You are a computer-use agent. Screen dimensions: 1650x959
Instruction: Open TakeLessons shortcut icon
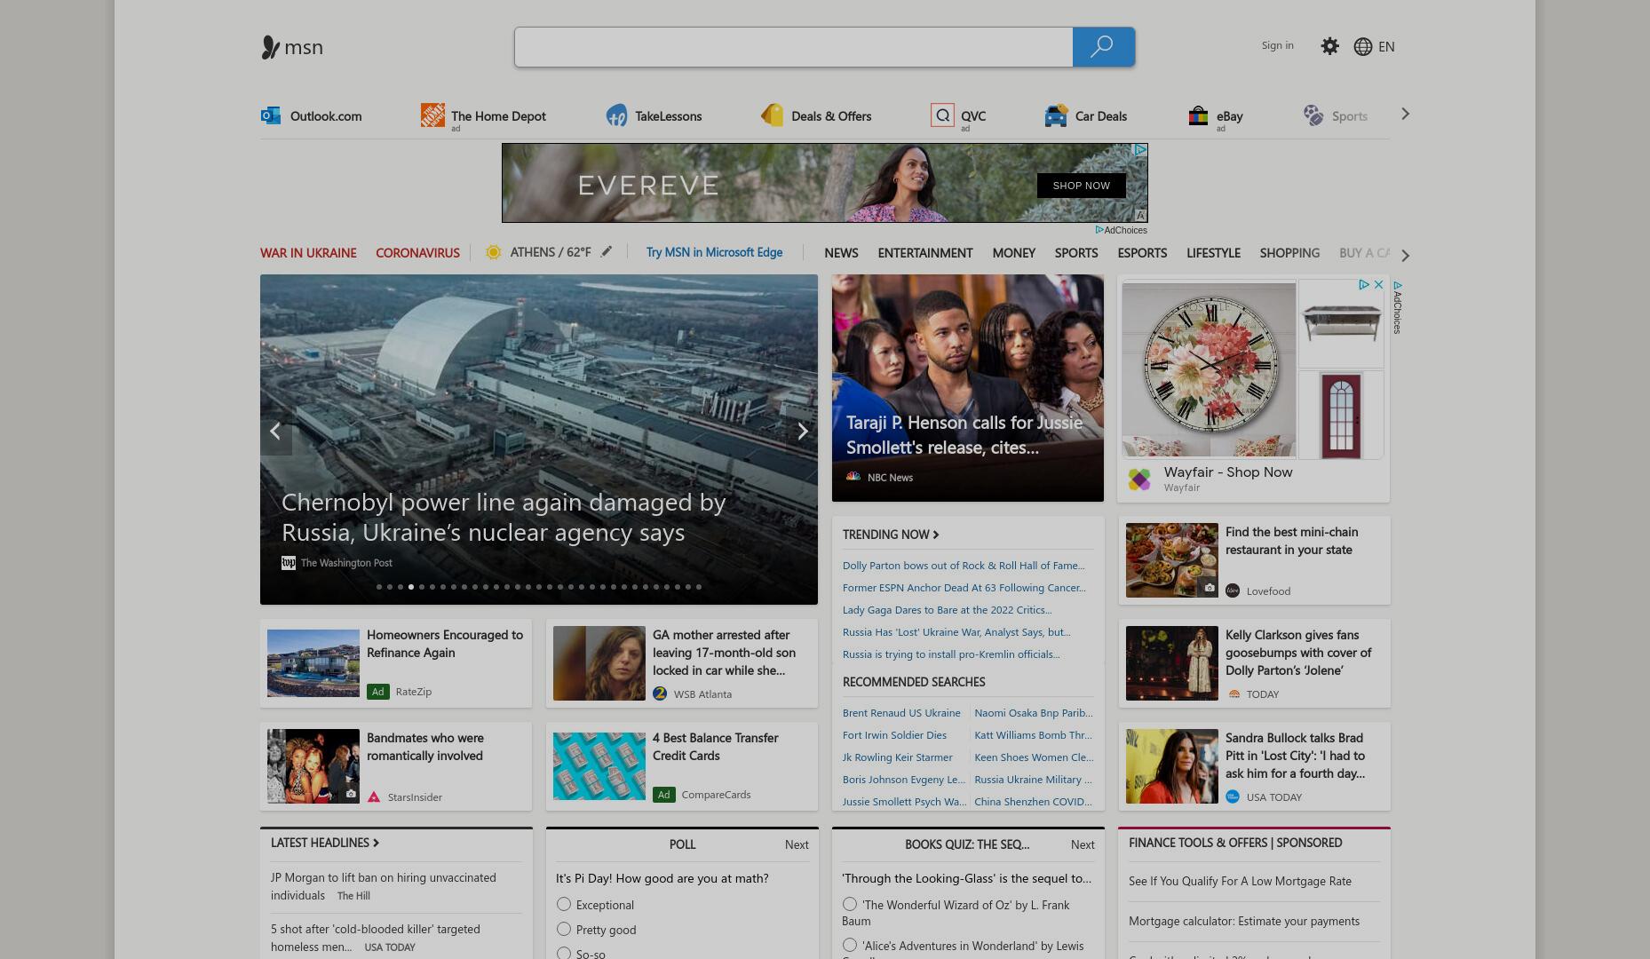(x=616, y=115)
